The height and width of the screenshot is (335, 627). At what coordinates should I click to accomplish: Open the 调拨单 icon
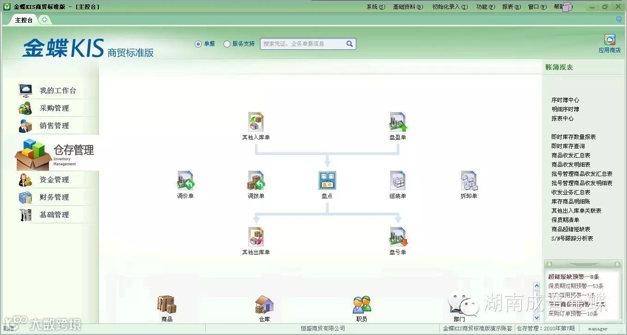tap(256, 180)
